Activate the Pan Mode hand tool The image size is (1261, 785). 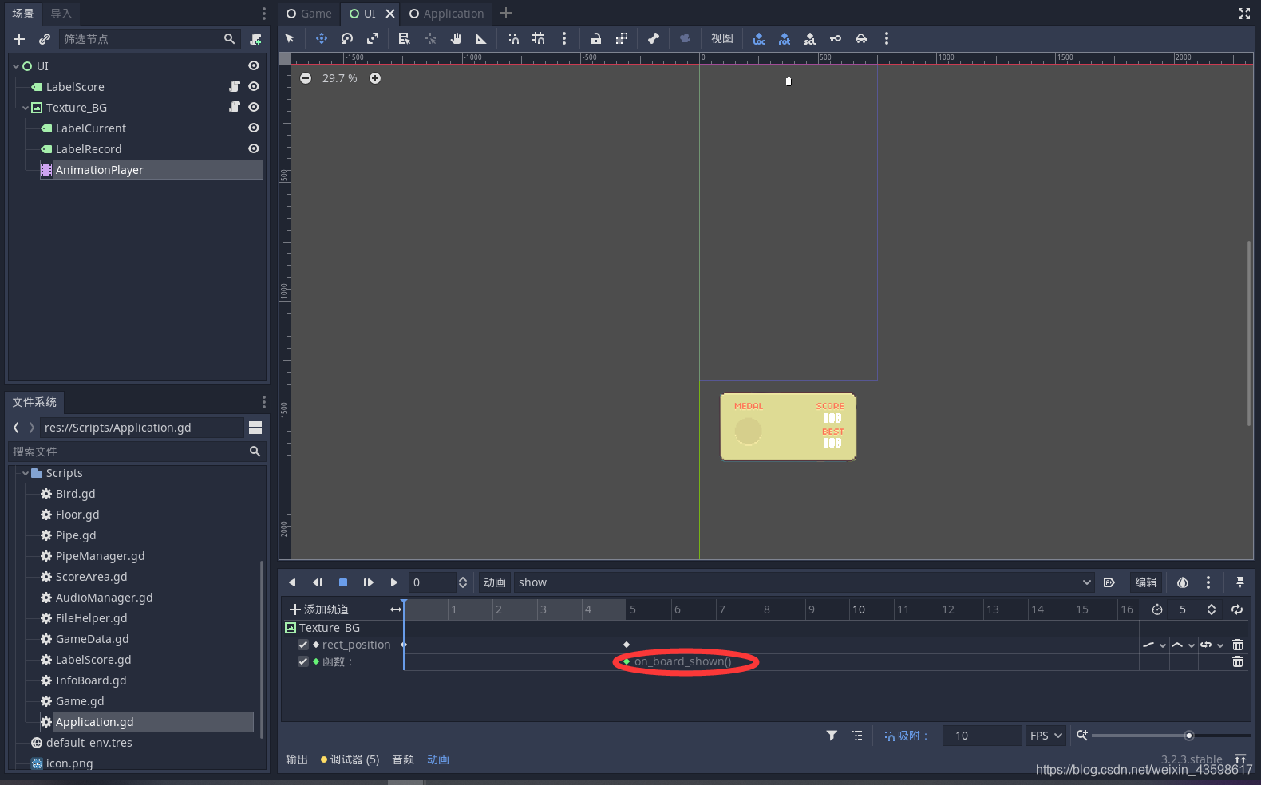pos(456,38)
